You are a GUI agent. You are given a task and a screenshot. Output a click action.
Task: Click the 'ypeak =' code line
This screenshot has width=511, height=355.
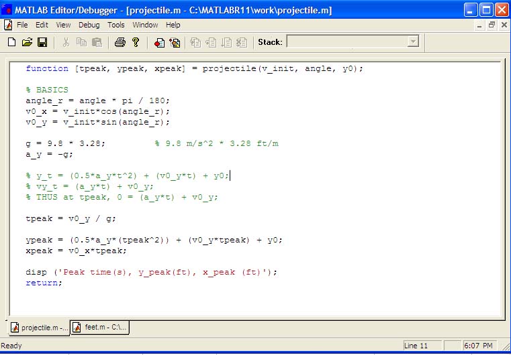click(x=154, y=240)
